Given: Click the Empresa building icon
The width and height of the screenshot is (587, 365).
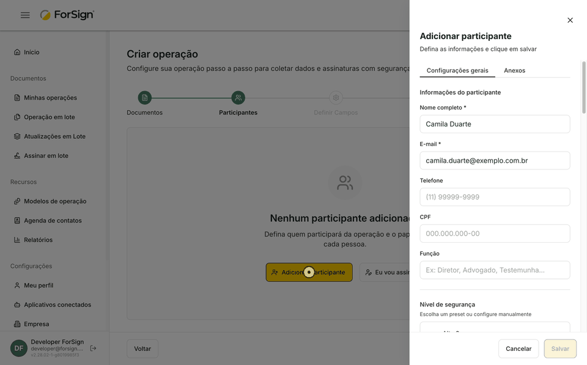Looking at the screenshot, I should [17, 324].
